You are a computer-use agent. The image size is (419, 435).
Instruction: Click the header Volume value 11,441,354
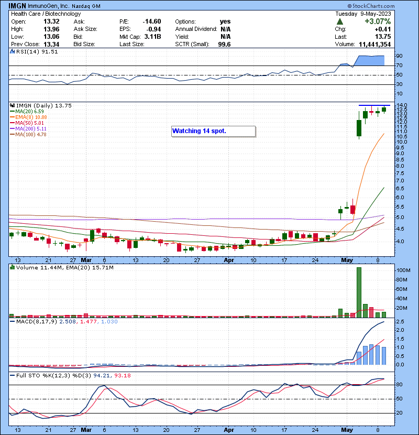[x=374, y=45]
